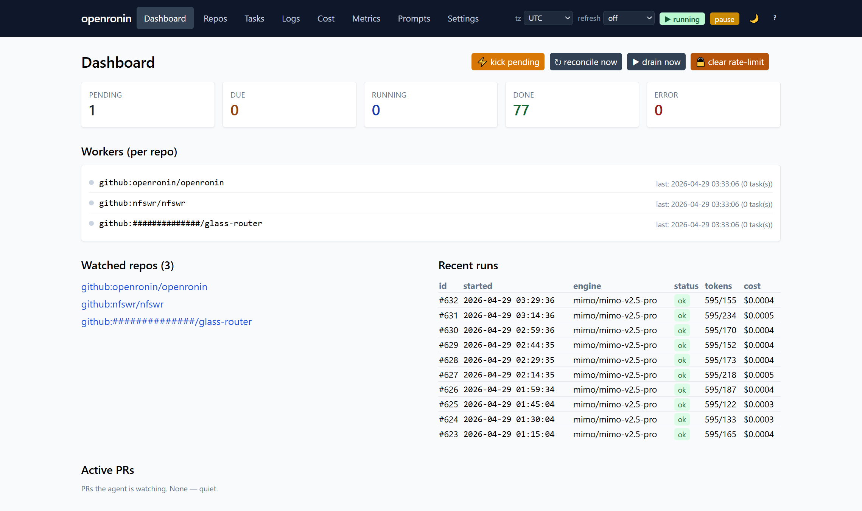Viewport: 862px width, 511px height.
Task: Click the tokens column header
Action: pos(718,286)
